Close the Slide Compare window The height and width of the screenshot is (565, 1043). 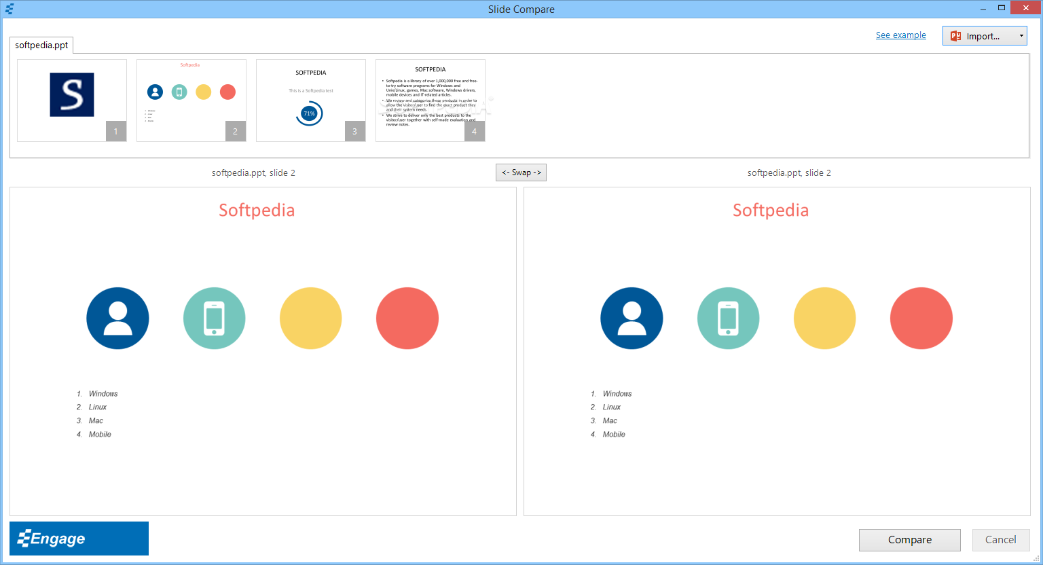point(1025,8)
